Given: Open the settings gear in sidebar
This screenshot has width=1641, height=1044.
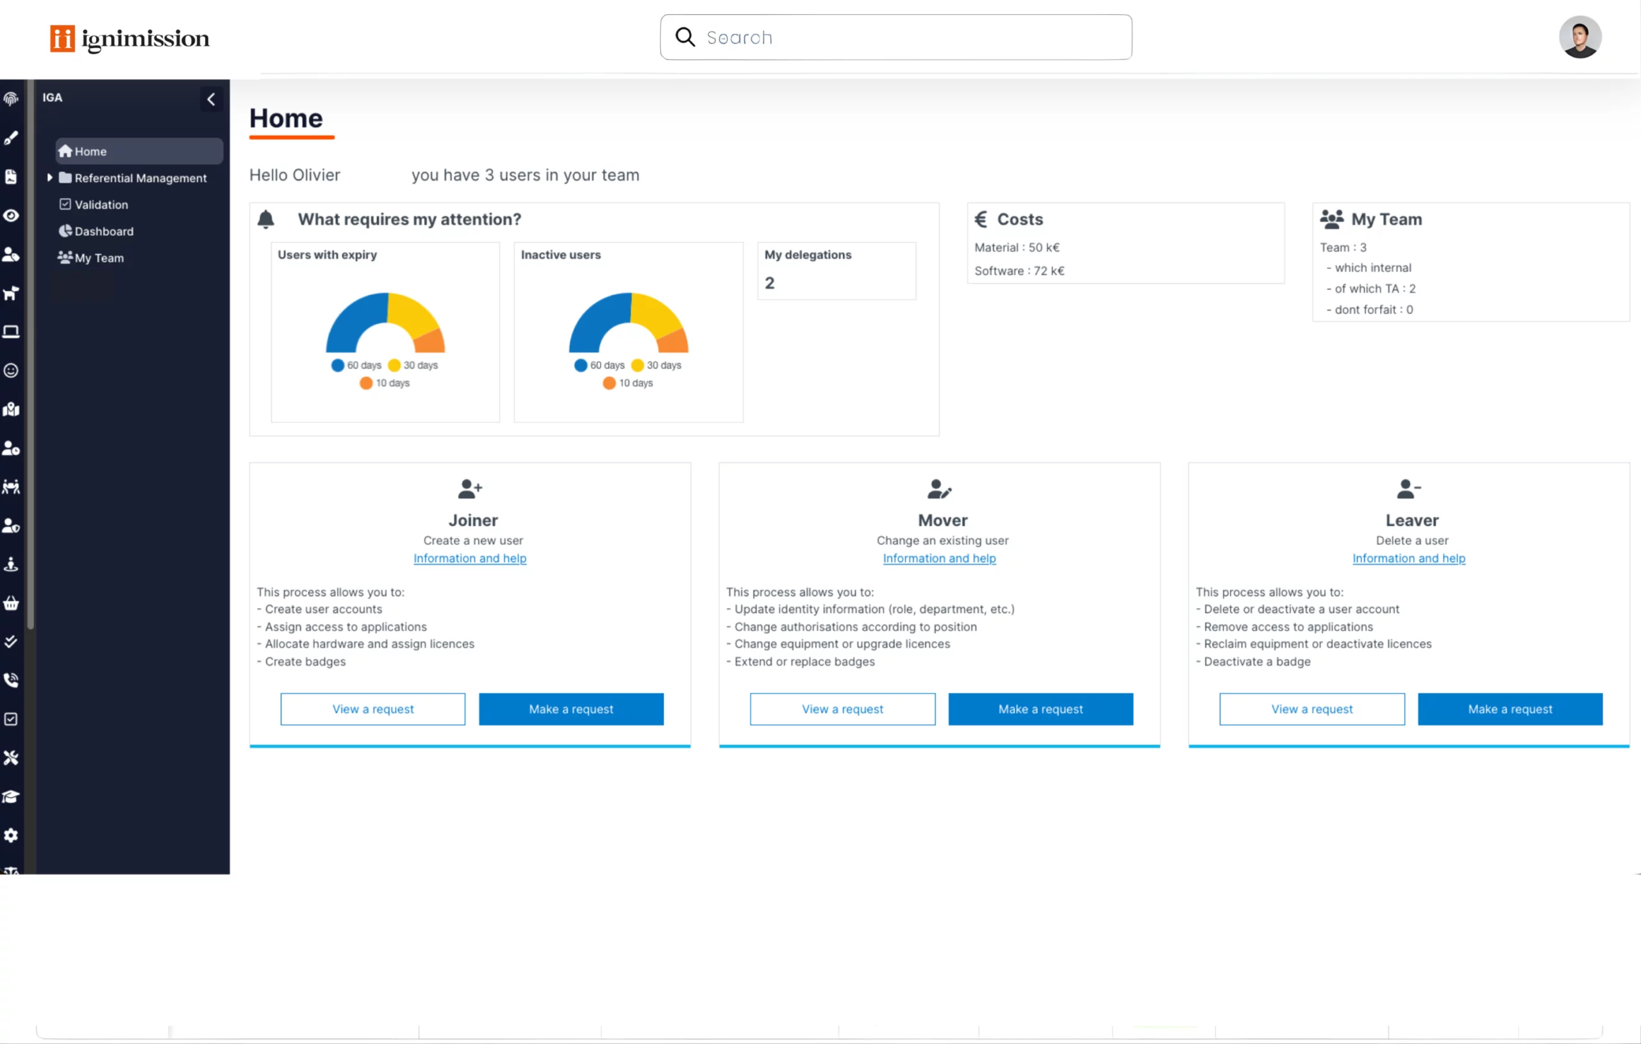Looking at the screenshot, I should point(11,836).
